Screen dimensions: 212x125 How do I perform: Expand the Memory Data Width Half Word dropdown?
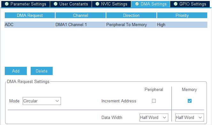pos(190,117)
